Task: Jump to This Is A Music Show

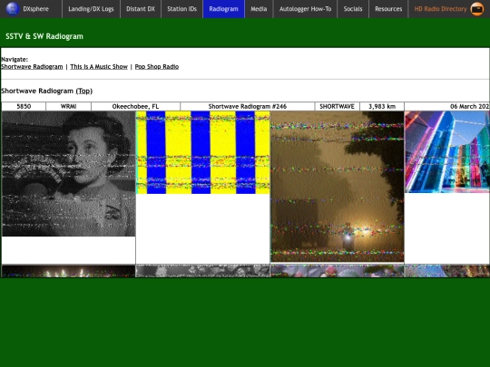Action: 99,66
